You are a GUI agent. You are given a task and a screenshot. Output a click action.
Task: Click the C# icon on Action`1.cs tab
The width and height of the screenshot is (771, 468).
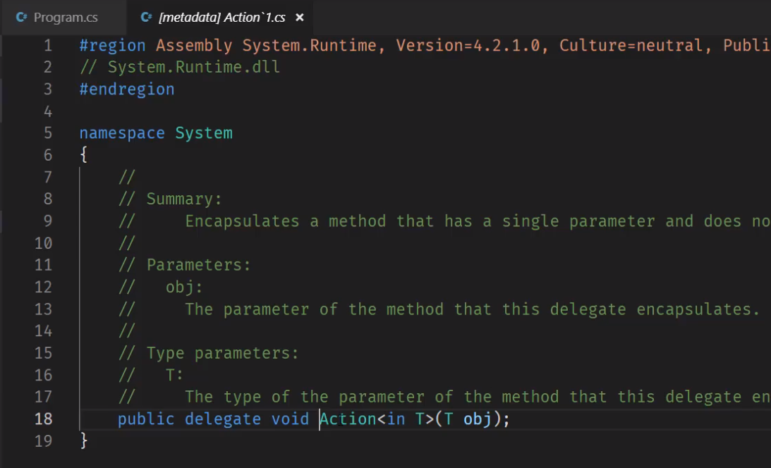pos(146,18)
